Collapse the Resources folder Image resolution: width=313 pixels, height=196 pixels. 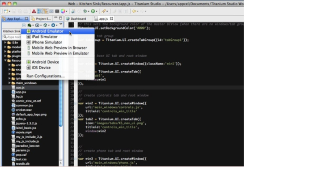(5, 60)
